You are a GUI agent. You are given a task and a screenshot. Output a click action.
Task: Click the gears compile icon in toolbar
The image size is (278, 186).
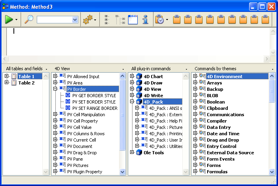(x=87, y=19)
